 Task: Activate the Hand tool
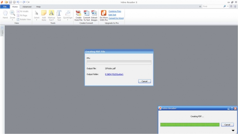tap(5, 13)
